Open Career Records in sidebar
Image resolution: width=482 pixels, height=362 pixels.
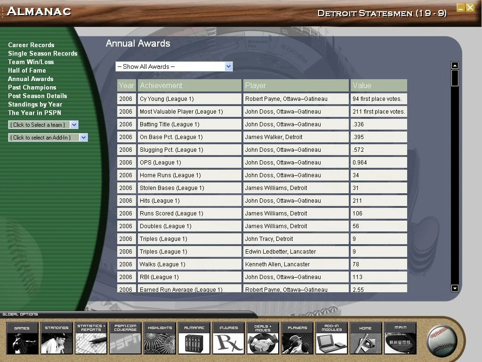pos(31,45)
